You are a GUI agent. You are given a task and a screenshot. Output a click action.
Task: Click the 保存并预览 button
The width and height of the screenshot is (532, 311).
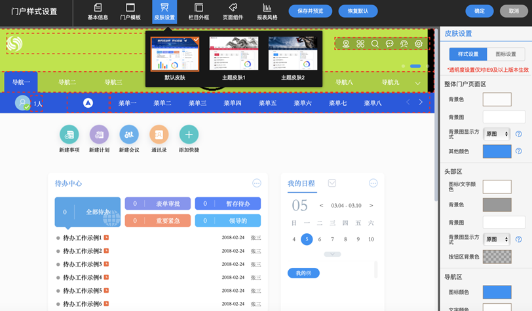tap(310, 11)
